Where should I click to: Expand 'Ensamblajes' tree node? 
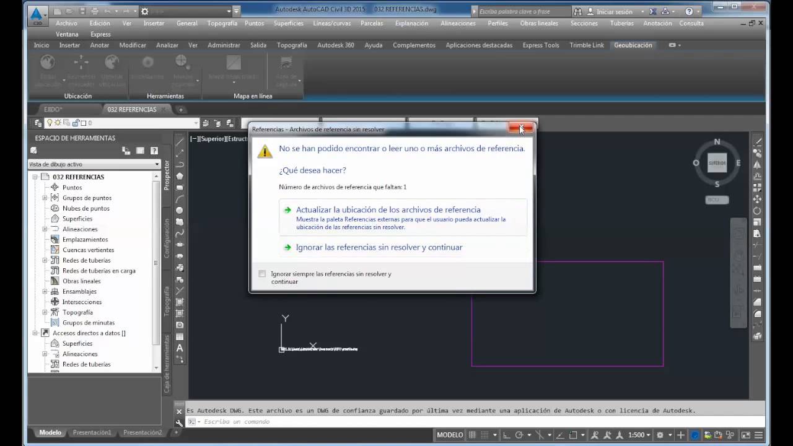(45, 292)
